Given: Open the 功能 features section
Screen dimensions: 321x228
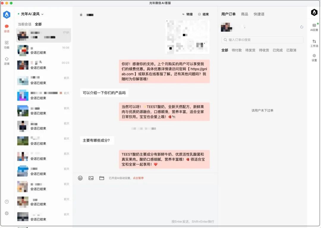Looking at the screenshot, I should (7, 45).
